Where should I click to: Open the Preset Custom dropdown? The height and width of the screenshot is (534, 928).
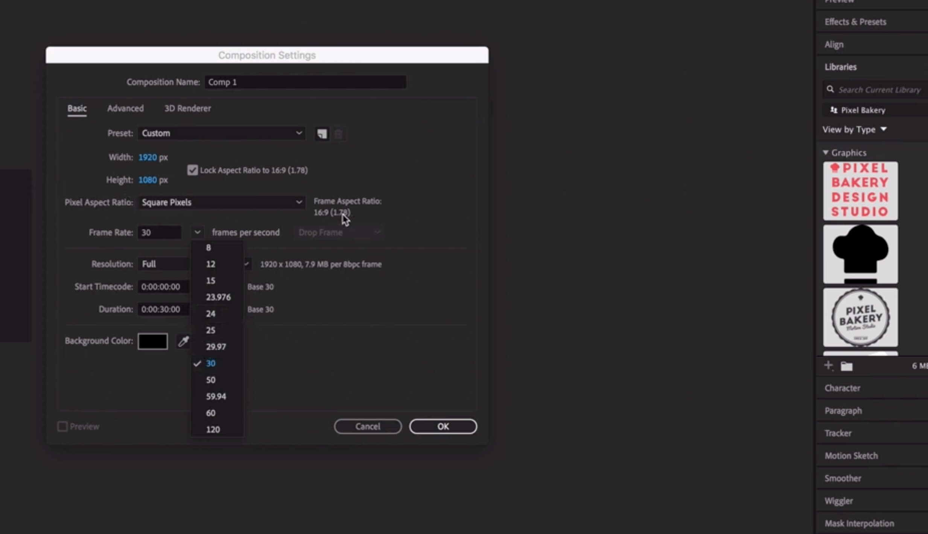221,133
